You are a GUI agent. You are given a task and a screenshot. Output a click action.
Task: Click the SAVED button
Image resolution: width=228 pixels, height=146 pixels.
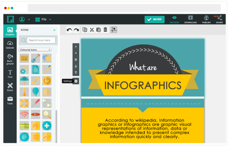(x=155, y=20)
